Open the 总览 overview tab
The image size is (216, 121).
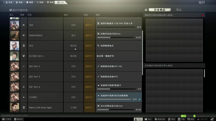(x=9, y=2)
